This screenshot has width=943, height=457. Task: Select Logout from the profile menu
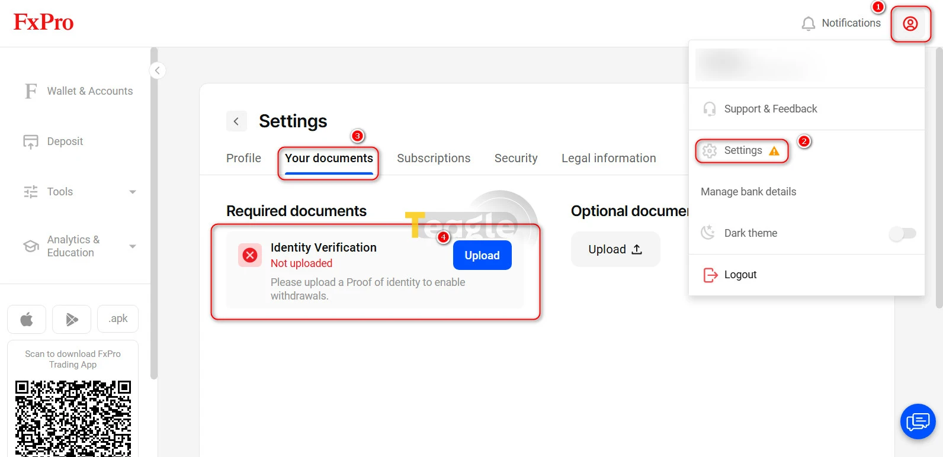point(740,275)
